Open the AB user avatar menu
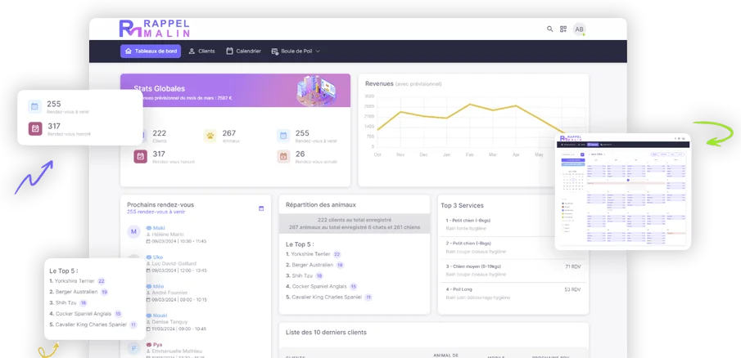741x358 pixels. 580,29
